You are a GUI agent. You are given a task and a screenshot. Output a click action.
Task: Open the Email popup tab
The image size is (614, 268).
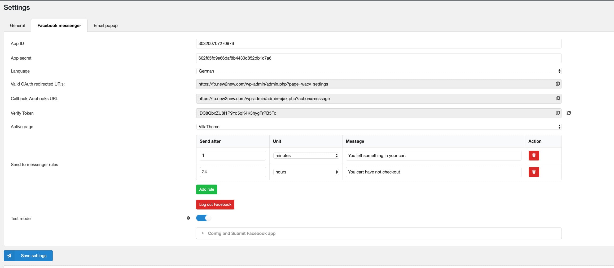tap(106, 25)
